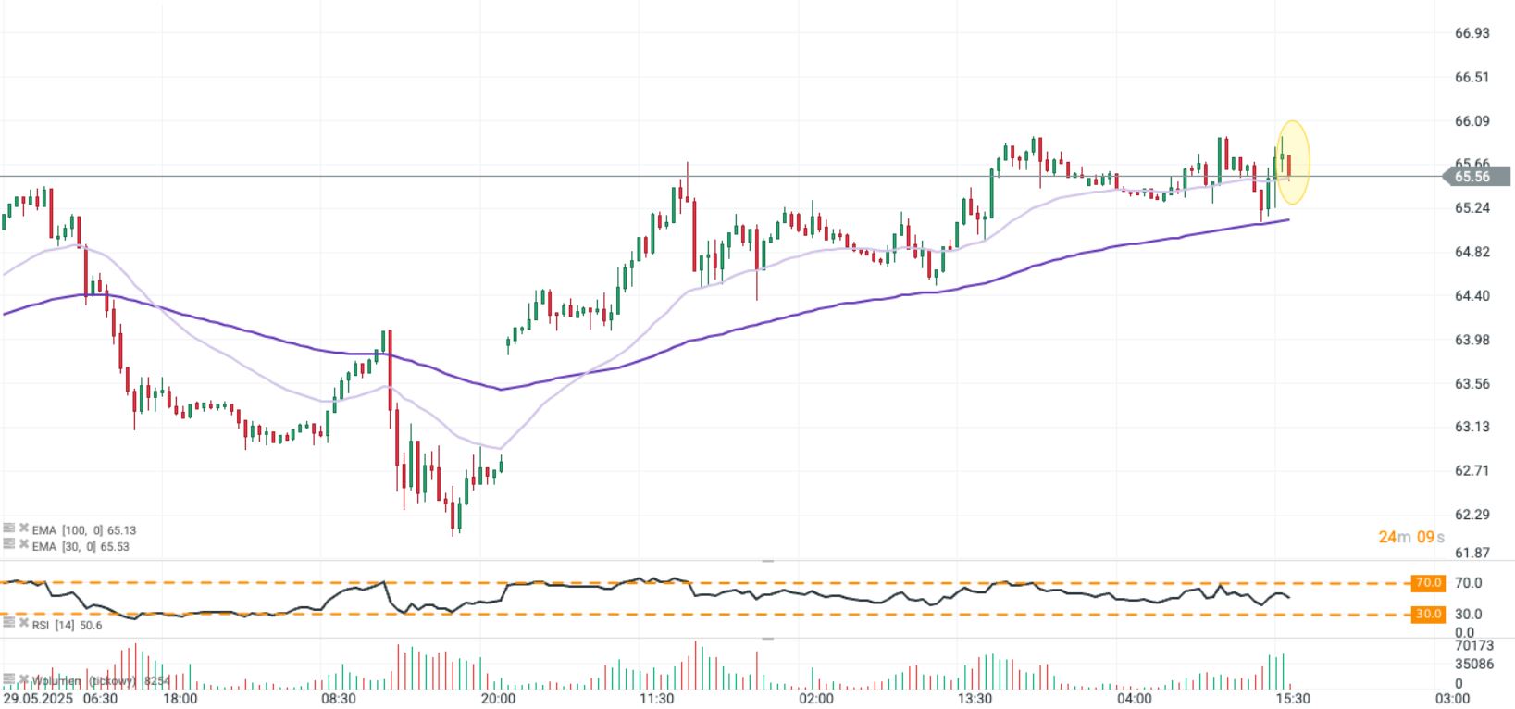Click the candle countdown timer 24m 09s
Screen dimensions: 1515x709
(1410, 537)
